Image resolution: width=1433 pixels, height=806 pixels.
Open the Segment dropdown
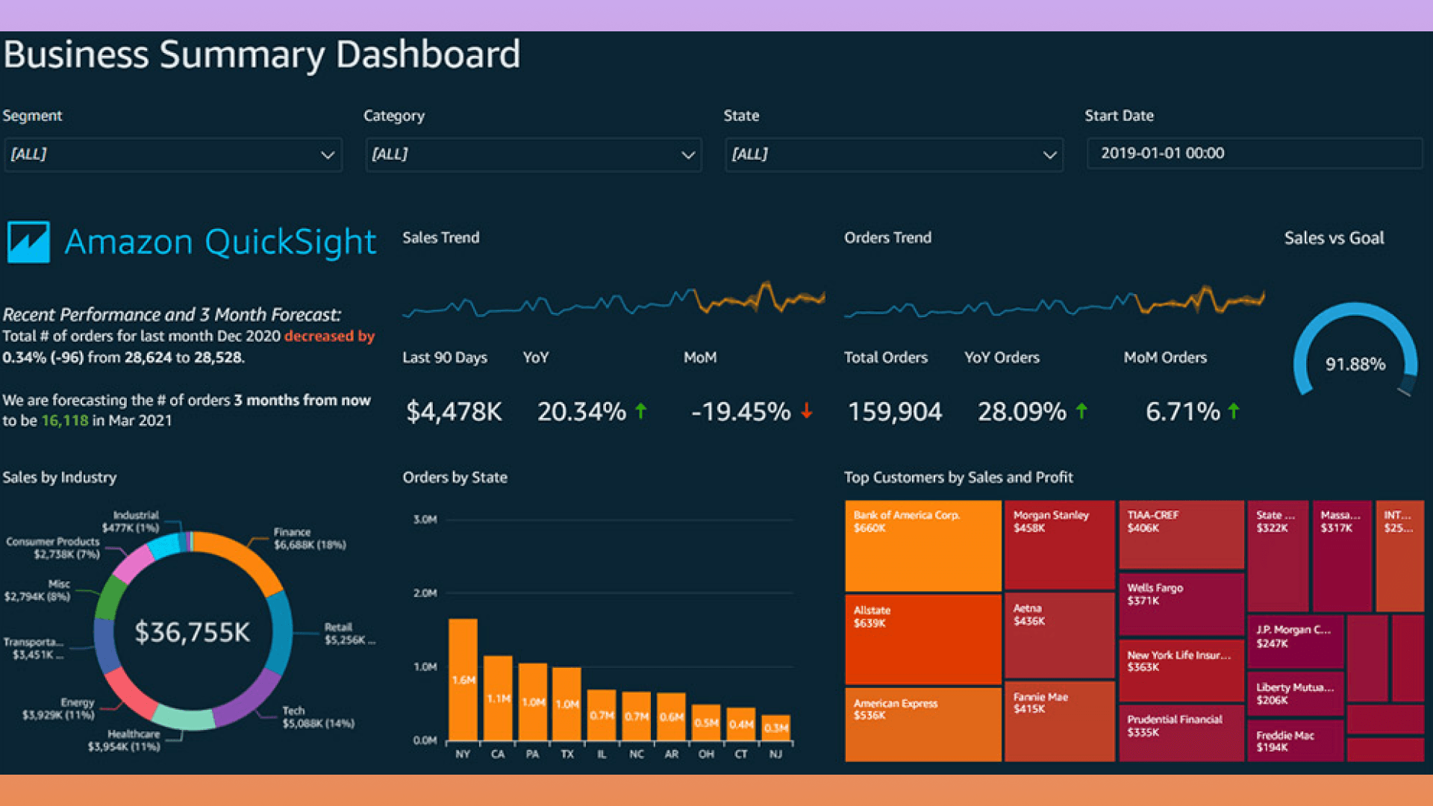[x=173, y=154]
